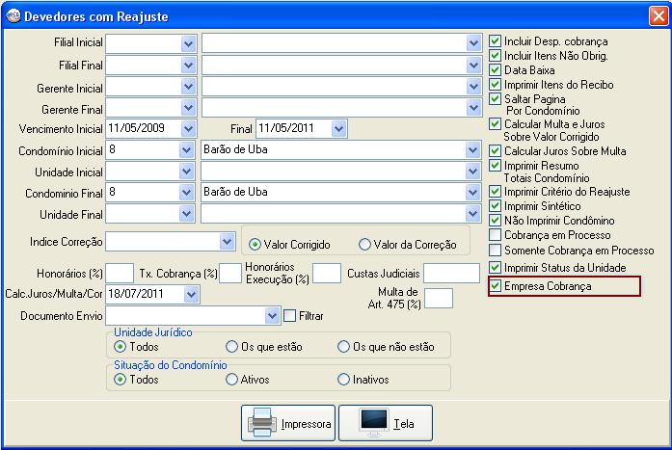The width and height of the screenshot is (672, 450).
Task: Click the app icon in title bar
Action: (11, 14)
